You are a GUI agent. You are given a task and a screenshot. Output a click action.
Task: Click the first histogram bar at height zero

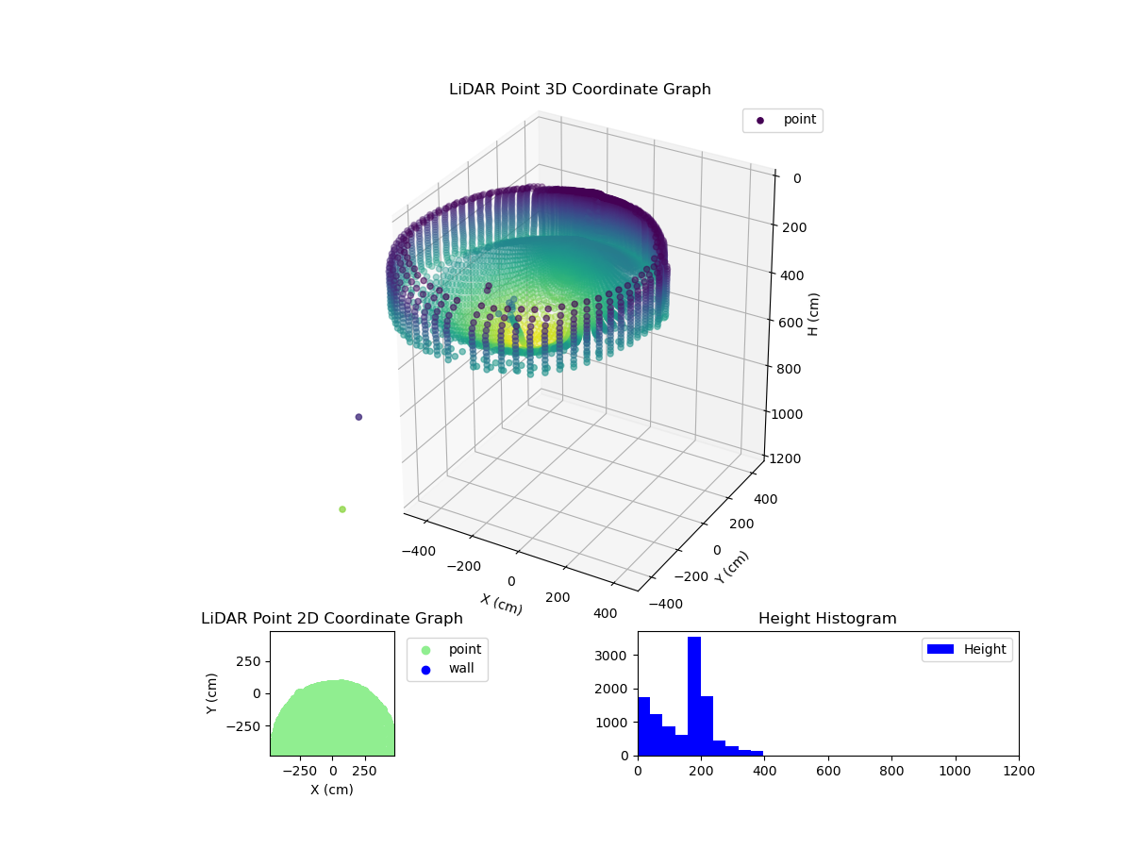pyautogui.click(x=643, y=726)
